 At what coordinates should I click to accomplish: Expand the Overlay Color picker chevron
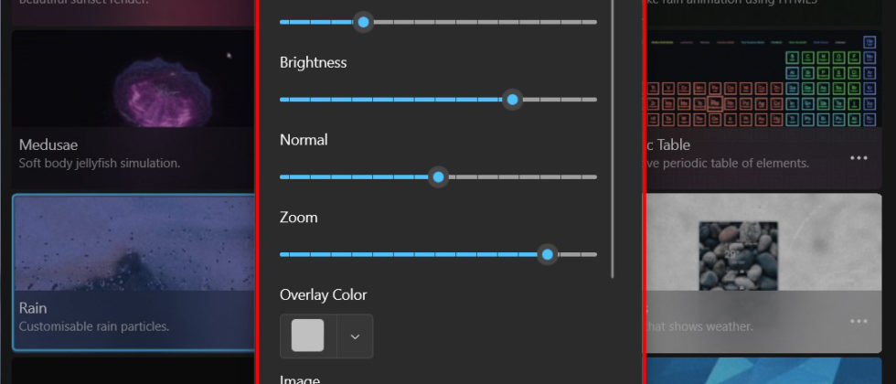pos(355,336)
